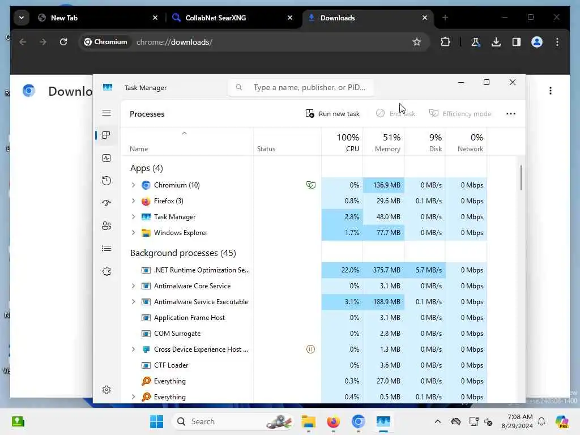
Task: Select .NET Runtime Optimization Service row
Action: pos(304,270)
